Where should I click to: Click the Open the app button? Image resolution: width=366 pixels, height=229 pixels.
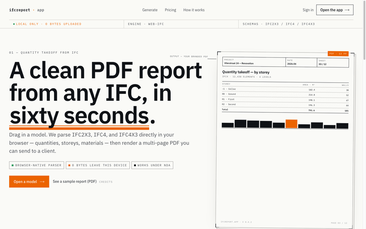click(335, 10)
